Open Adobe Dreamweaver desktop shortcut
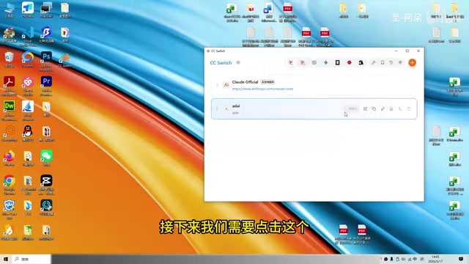This screenshot has width=469, height=264. pyautogui.click(x=10, y=111)
